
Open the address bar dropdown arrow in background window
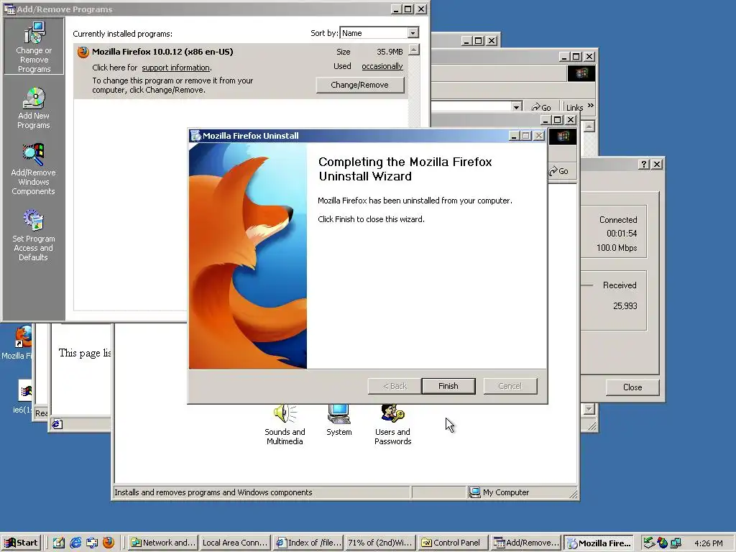coord(516,107)
